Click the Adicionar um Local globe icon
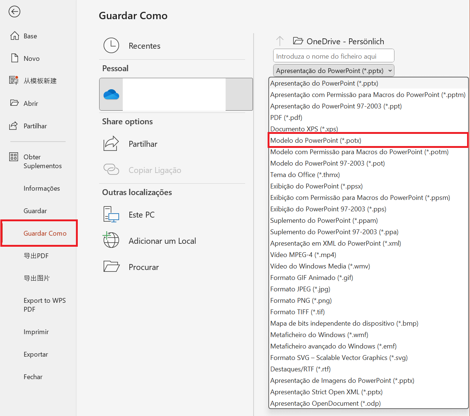The image size is (470, 416). 111,240
